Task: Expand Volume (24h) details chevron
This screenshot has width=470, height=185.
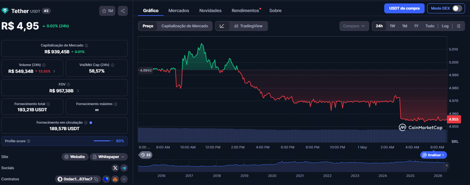Action: [54, 71]
